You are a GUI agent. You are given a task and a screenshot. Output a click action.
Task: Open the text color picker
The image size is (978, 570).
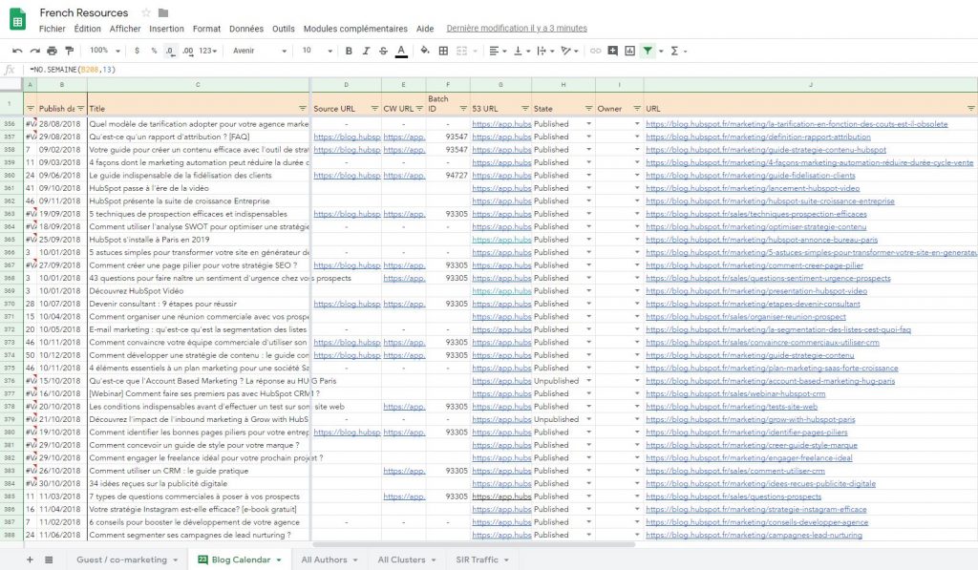coord(401,51)
